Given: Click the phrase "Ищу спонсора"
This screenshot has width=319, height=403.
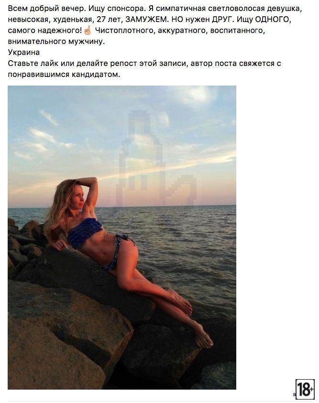Looking at the screenshot, I should tap(118, 9).
